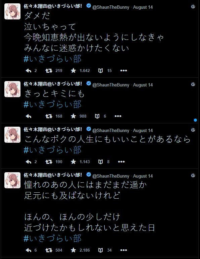Viewport: 200px width, 259px height.
Task: Open more options on the first tweet
Action: [x=123, y=71]
